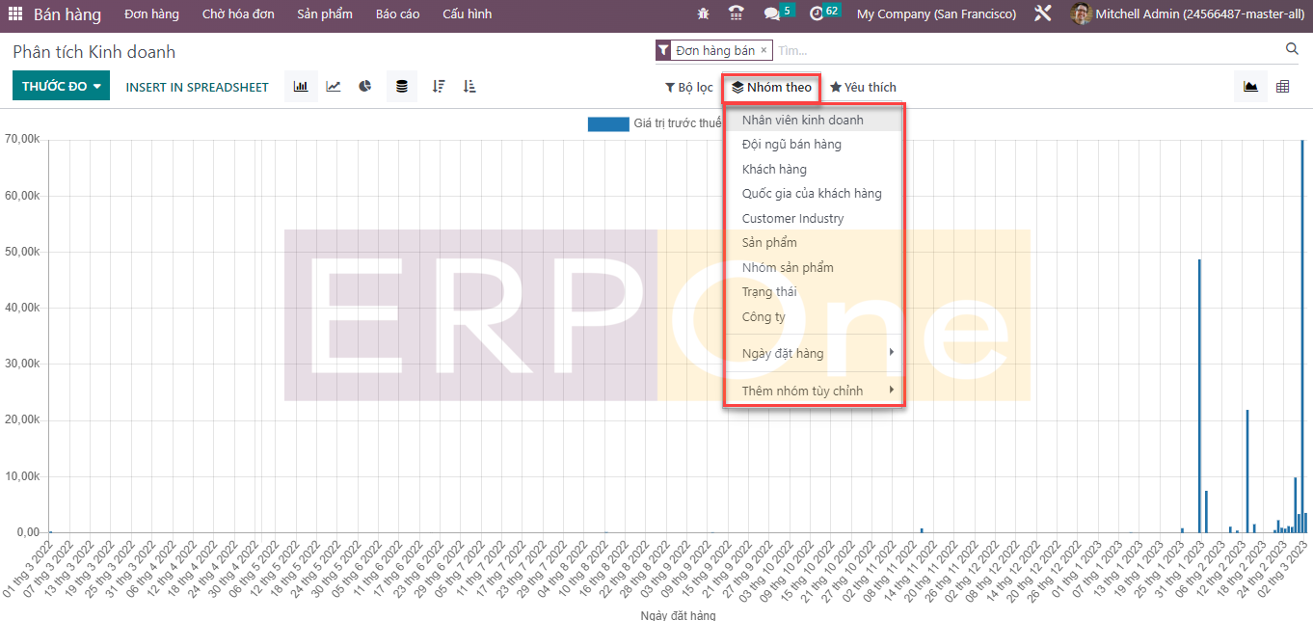Viewport: 1313px width, 621px height.
Task: Open the debug bug icon menu
Action: coord(703,14)
